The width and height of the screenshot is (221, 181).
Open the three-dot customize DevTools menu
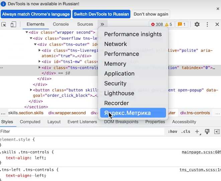click(x=207, y=24)
